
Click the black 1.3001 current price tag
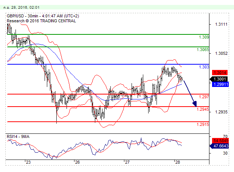(x=219, y=79)
